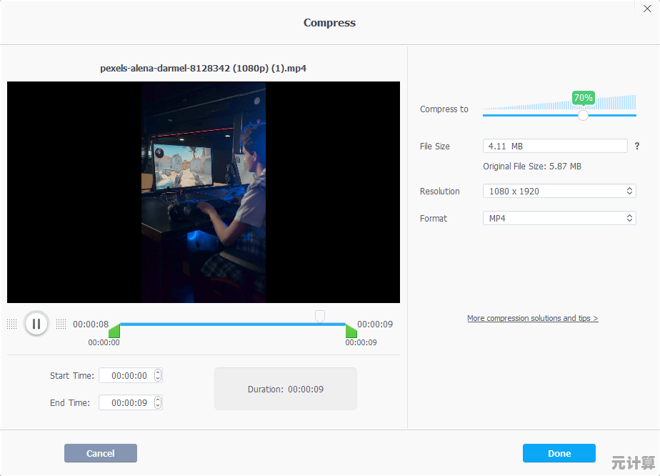This screenshot has width=660, height=476.
Task: Open More compression solutions and tips link
Action: 532,318
